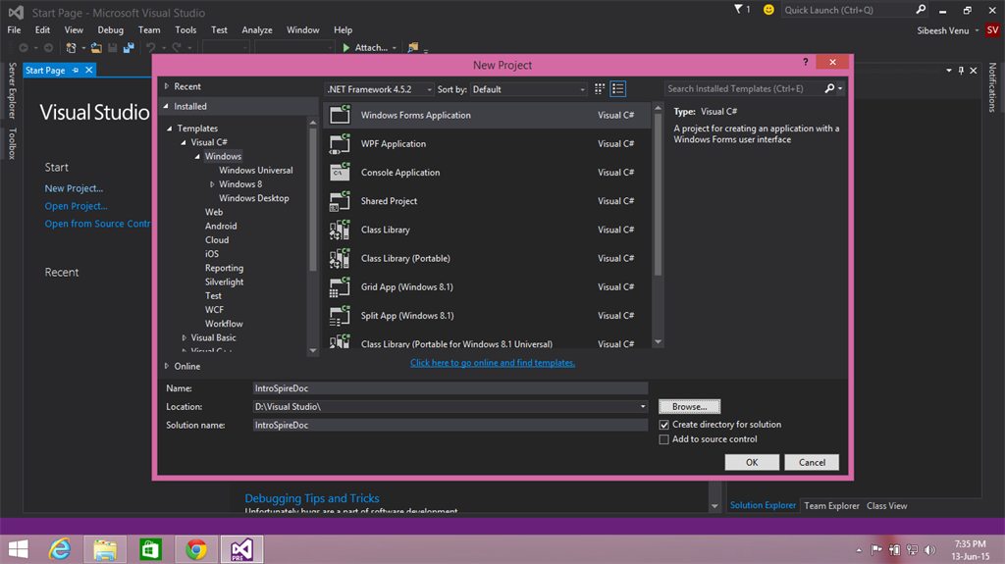Image resolution: width=1005 pixels, height=564 pixels.
Task: Expand the Windows 8 tree node
Action: point(212,184)
